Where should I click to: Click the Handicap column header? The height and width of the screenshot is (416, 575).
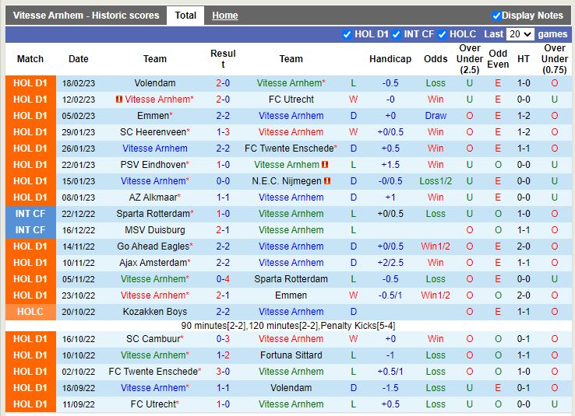[390, 59]
